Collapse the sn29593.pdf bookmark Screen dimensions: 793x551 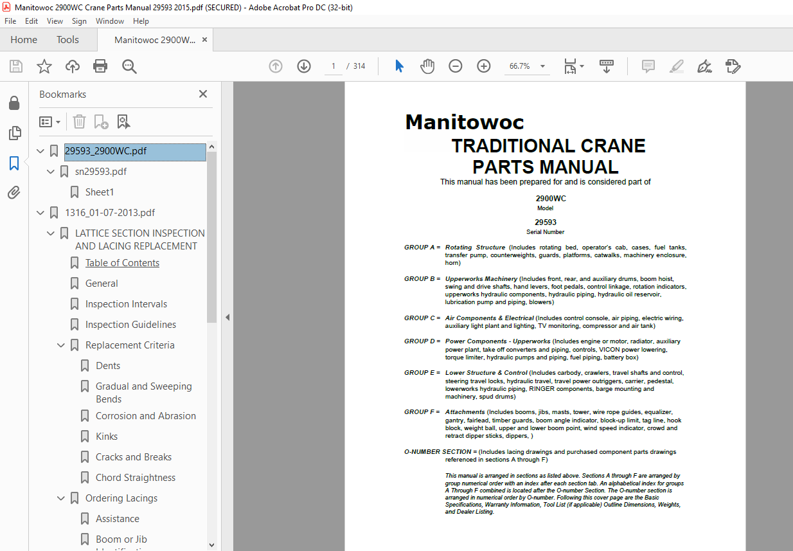pyautogui.click(x=51, y=172)
